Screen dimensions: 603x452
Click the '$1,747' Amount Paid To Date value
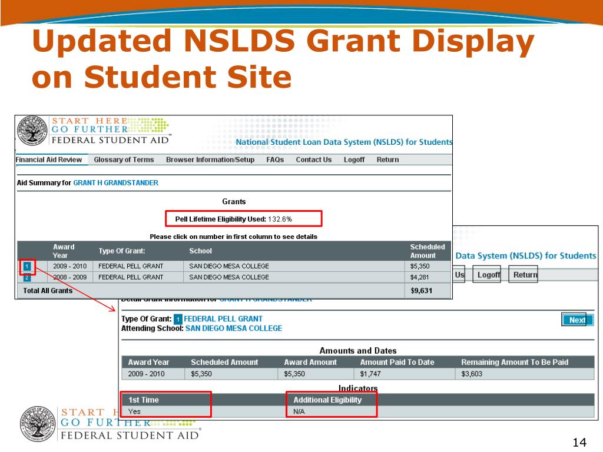pyautogui.click(x=370, y=374)
